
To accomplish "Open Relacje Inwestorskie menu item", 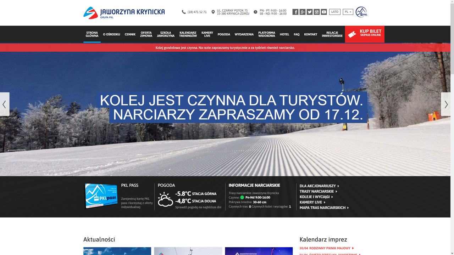I will click(x=332, y=34).
